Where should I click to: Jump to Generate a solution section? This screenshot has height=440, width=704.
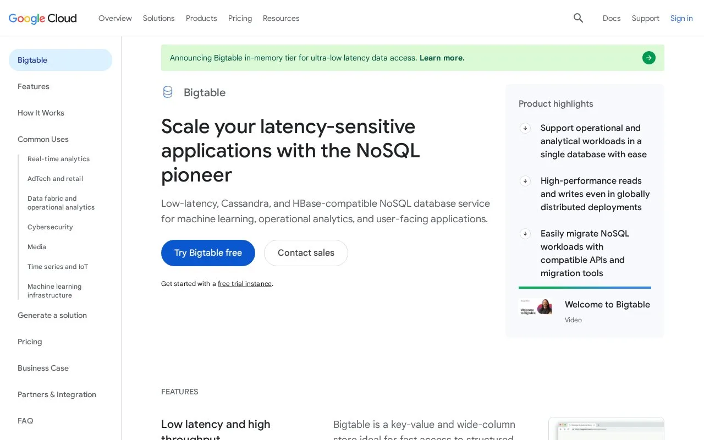click(52, 315)
